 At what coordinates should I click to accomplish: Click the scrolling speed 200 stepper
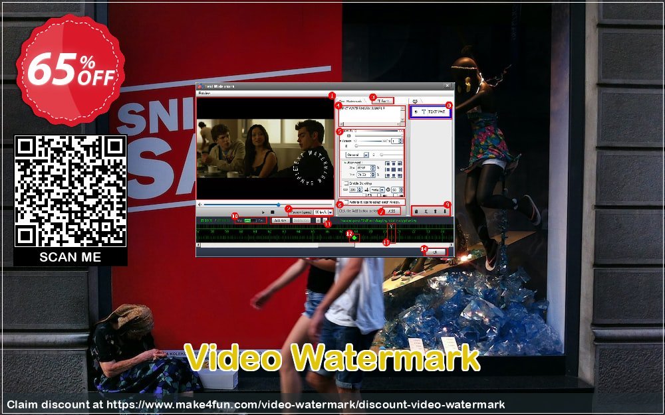[x=360, y=190]
